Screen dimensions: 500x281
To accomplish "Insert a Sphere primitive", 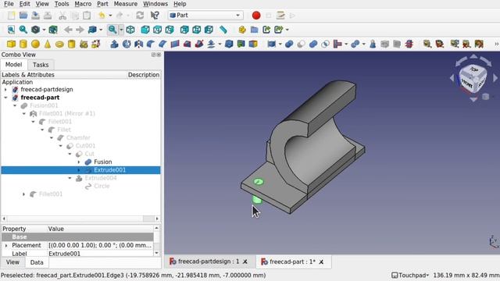I will coord(35,44).
